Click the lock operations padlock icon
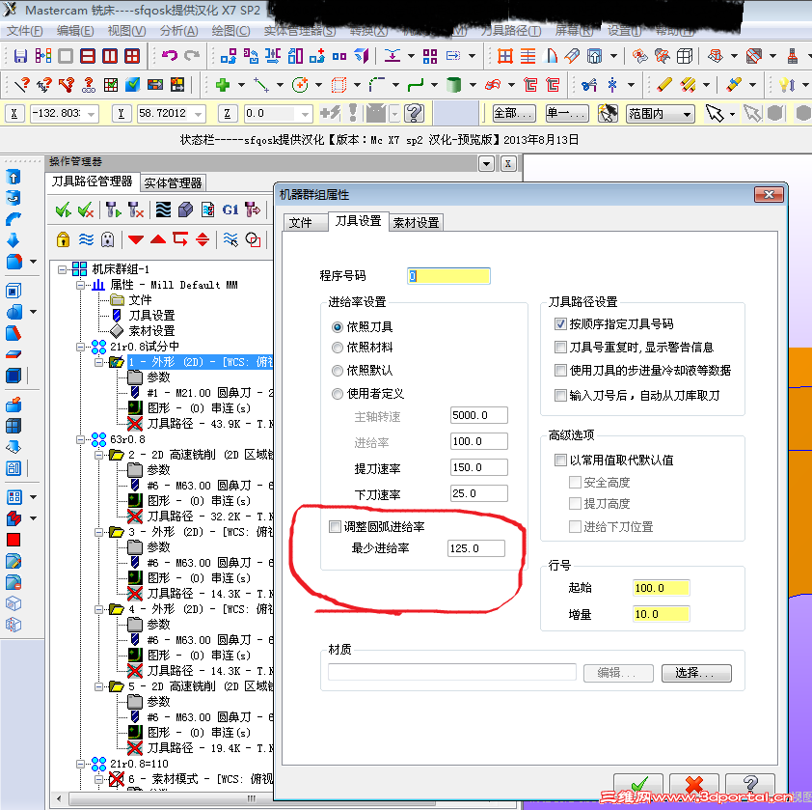812x810 pixels. tap(64, 239)
